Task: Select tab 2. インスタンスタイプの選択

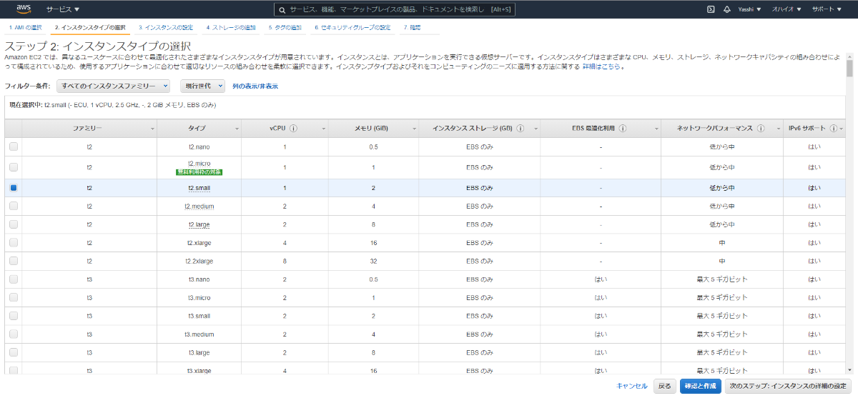Action: [x=89, y=27]
